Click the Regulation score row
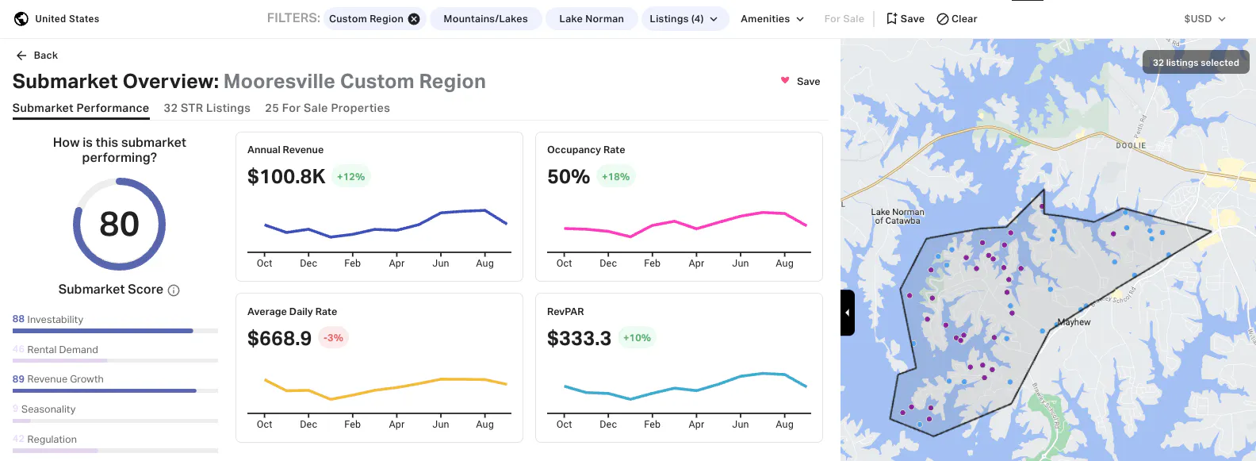The width and height of the screenshot is (1256, 461). click(x=115, y=444)
